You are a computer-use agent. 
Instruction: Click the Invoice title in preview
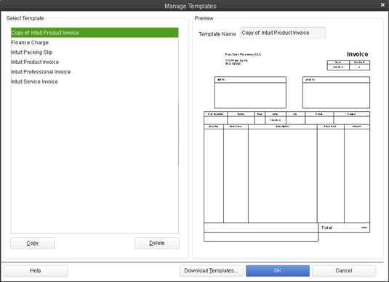pos(357,54)
